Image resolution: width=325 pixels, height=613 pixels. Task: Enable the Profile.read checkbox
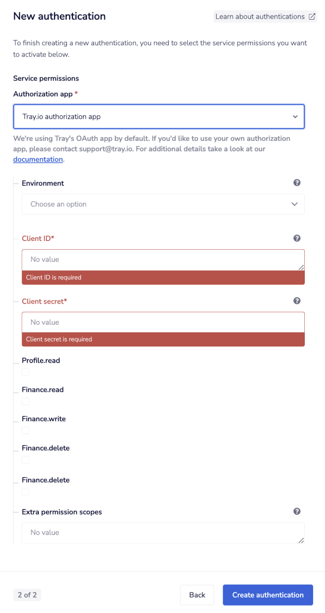tap(25, 372)
